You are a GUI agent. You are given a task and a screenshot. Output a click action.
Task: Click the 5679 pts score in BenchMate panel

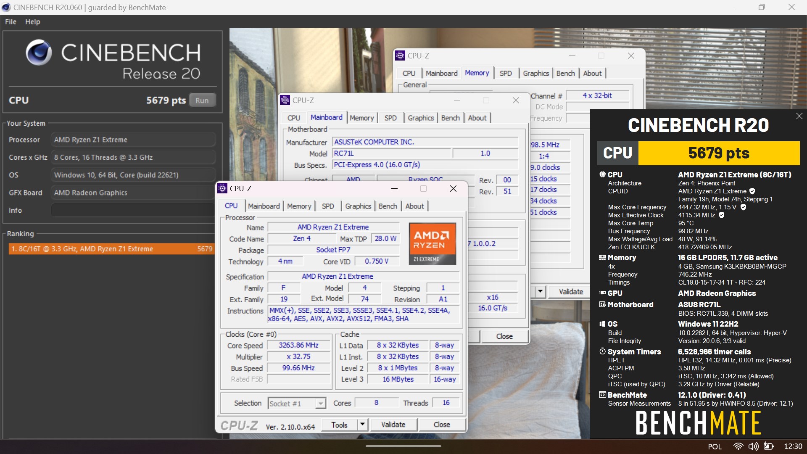point(719,153)
